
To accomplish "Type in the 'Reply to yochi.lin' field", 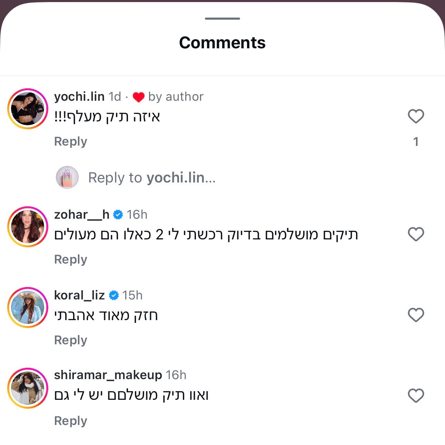I will tap(152, 178).
